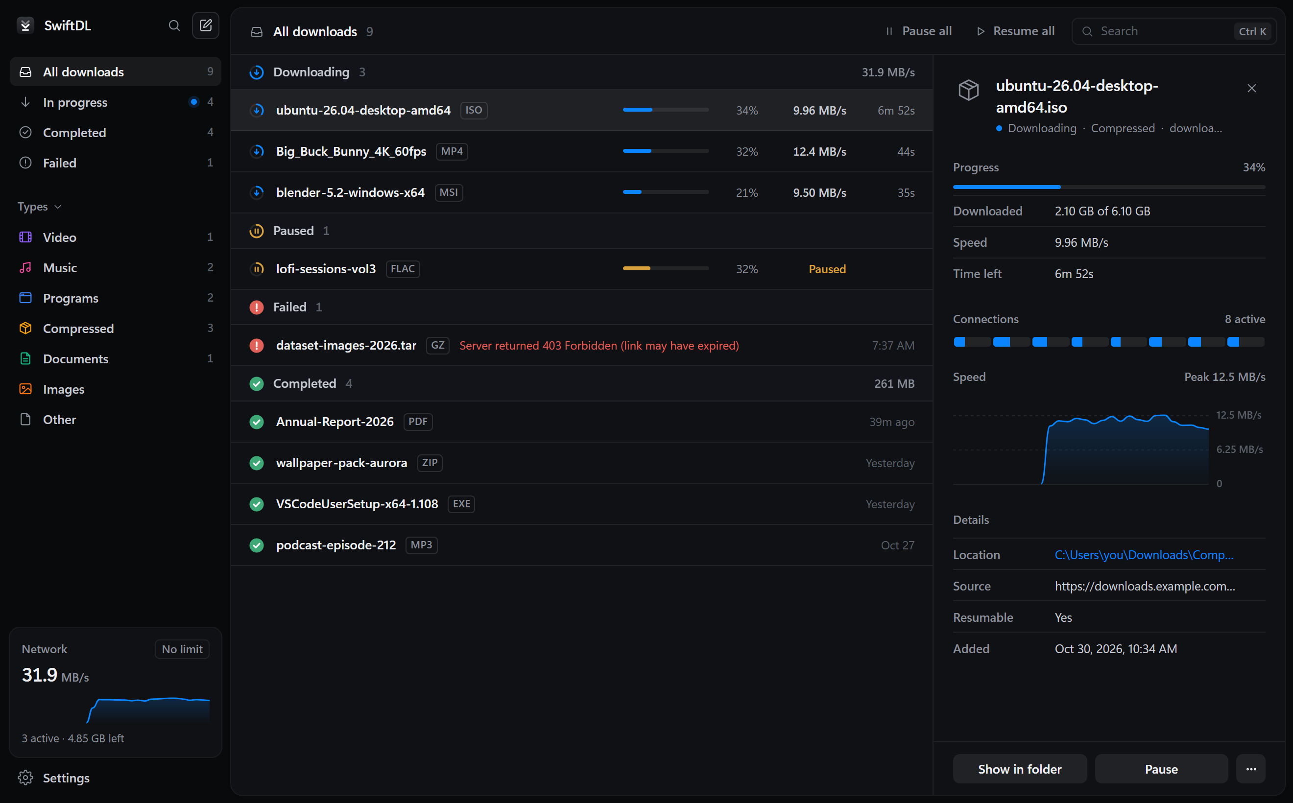Click the Settings gear icon
The height and width of the screenshot is (803, 1293).
(25, 778)
